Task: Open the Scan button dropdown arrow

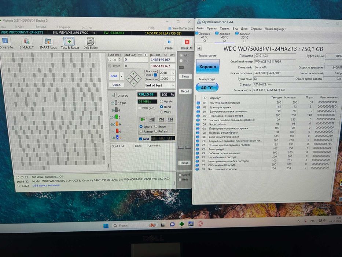Action: tap(121, 76)
